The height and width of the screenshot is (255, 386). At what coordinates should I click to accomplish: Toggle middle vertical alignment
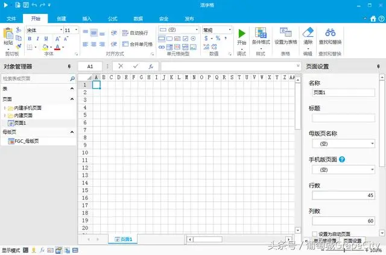pos(94,33)
